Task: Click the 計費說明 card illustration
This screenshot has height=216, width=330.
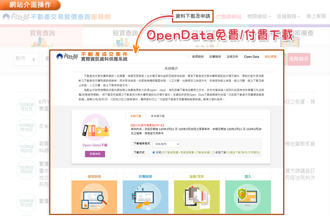Action: coord(145,197)
